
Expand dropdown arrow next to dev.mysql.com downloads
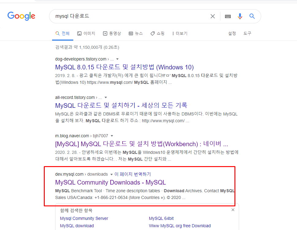(111, 174)
